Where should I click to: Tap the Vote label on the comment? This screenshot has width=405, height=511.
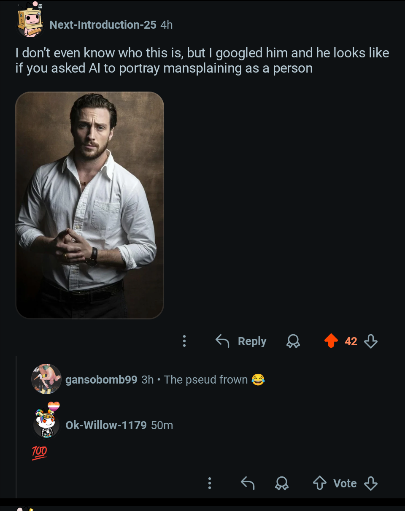coord(346,483)
